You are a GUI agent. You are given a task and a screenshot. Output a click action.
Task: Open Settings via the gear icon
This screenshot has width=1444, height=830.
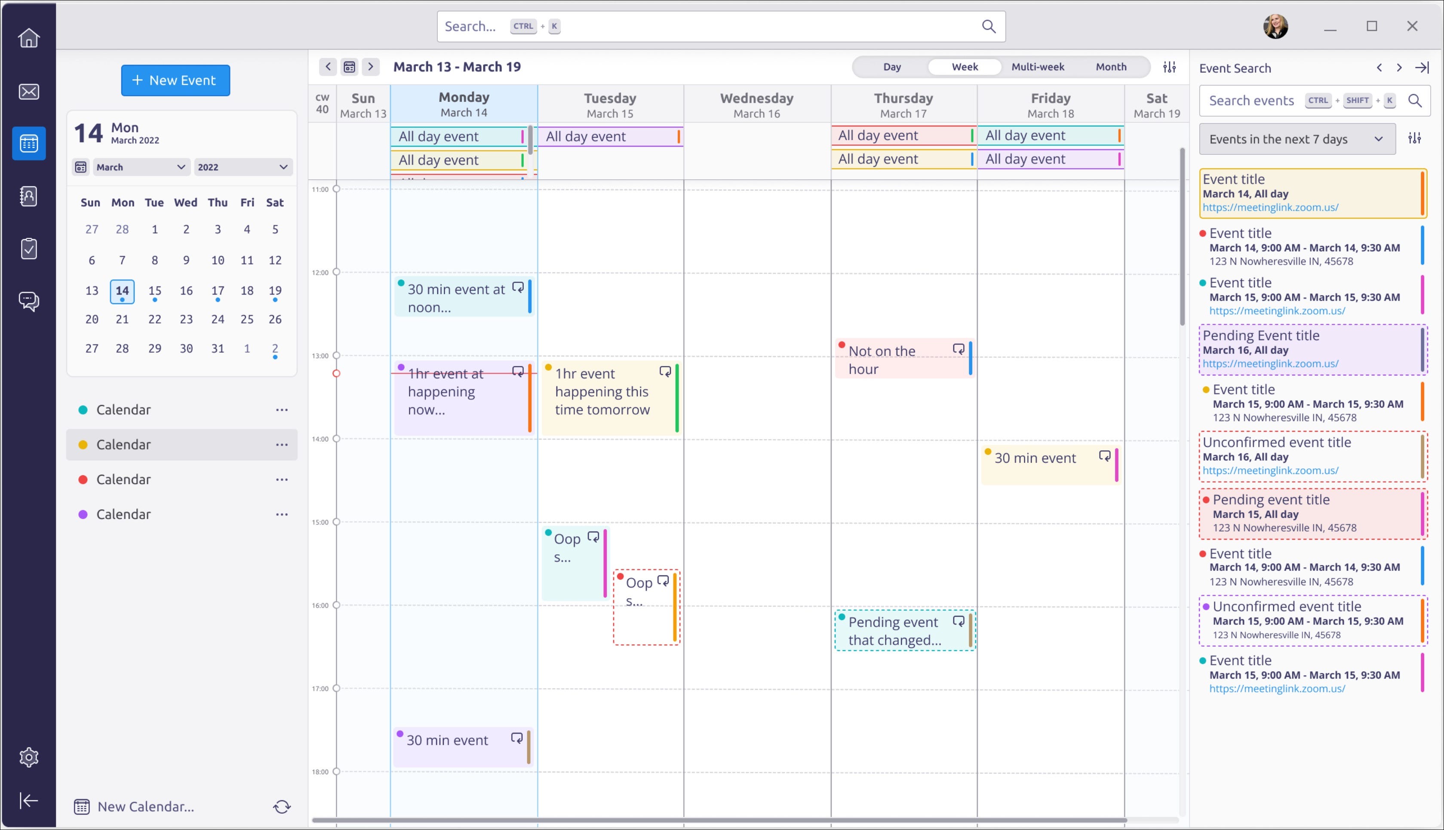(28, 757)
